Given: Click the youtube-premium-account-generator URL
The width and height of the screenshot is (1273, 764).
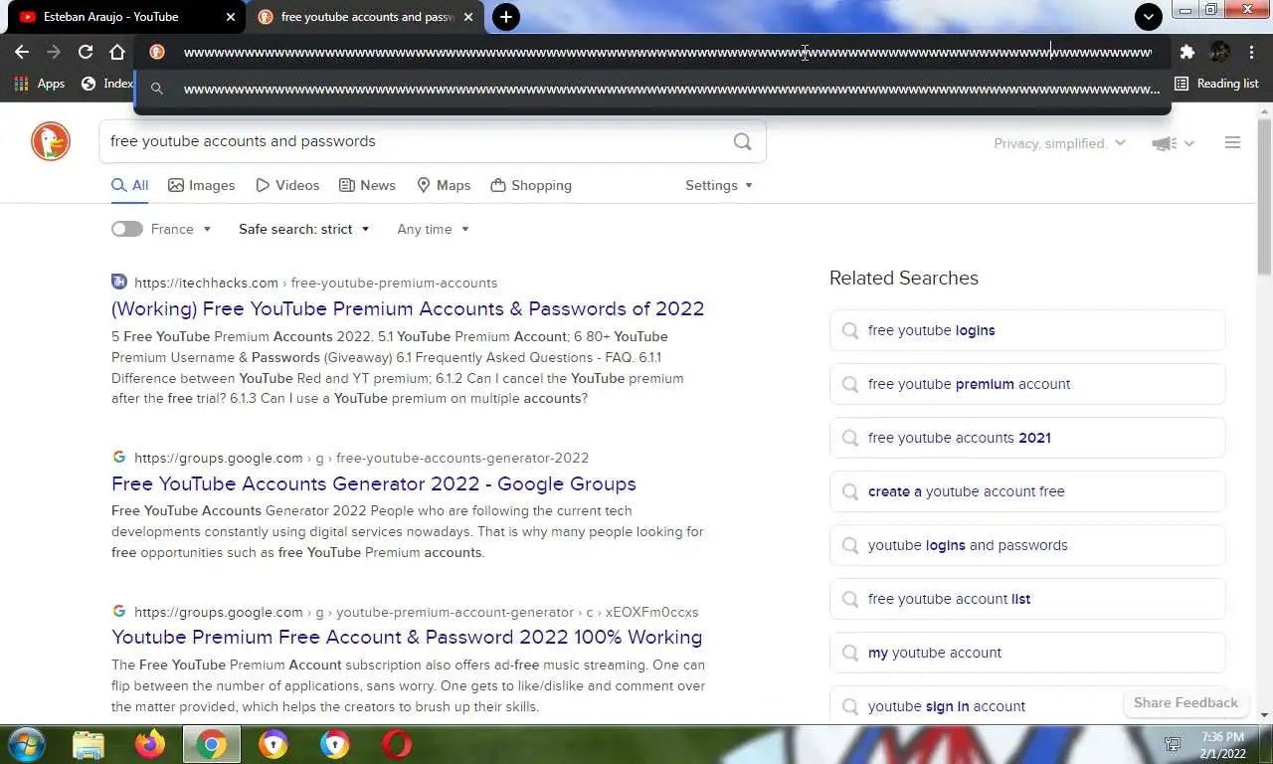Looking at the screenshot, I should [416, 612].
